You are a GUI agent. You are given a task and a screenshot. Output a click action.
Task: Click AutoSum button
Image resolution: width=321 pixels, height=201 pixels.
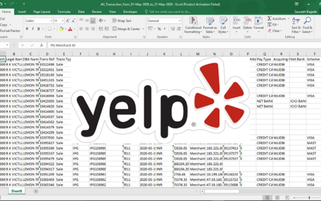pyautogui.click(x=277, y=18)
